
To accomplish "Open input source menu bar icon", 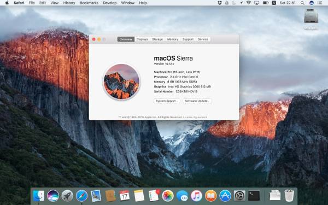I will point(274,3).
